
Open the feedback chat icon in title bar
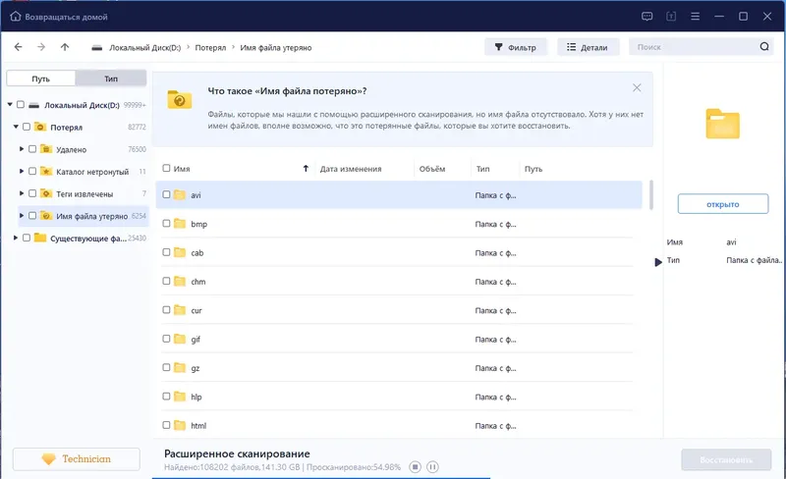pos(647,17)
